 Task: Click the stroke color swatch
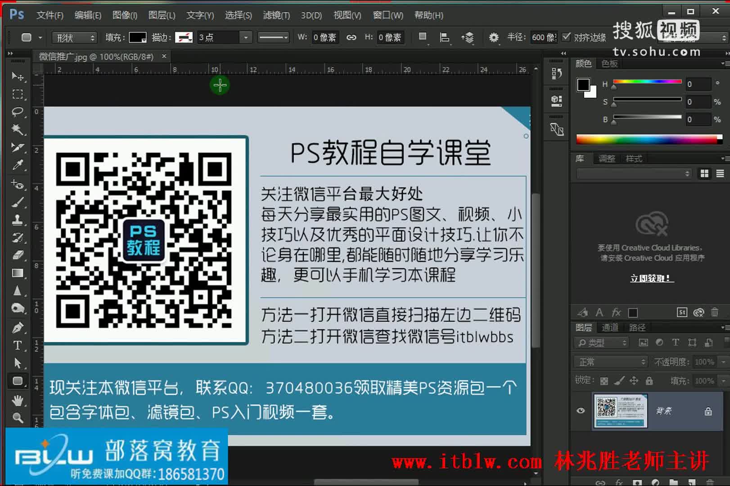184,37
